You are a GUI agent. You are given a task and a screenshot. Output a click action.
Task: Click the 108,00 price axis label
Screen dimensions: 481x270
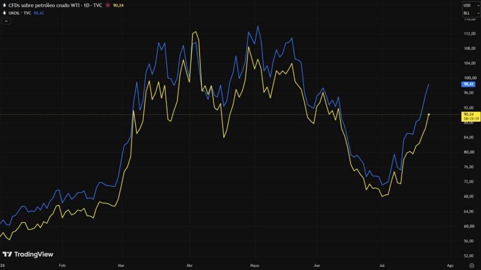(470, 48)
